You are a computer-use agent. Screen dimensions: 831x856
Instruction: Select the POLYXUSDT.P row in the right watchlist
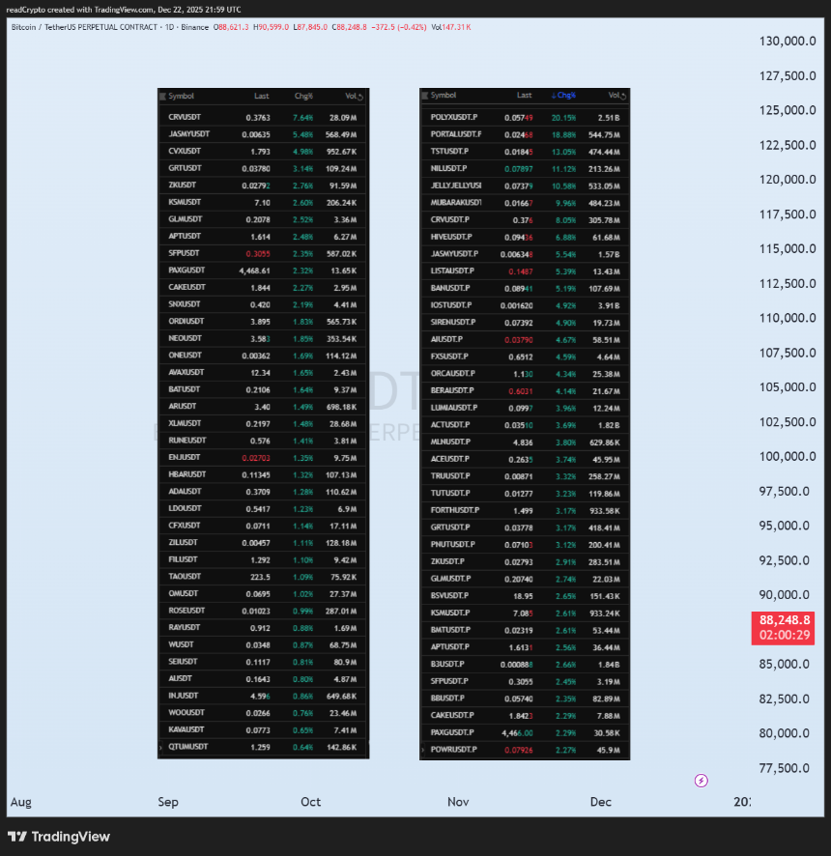tap(526, 117)
